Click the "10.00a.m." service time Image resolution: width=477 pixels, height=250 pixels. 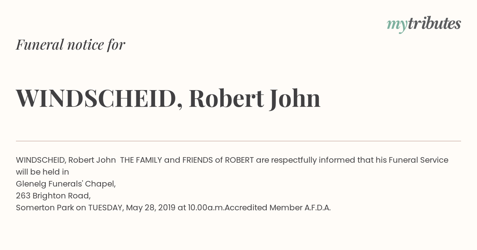click(206, 208)
